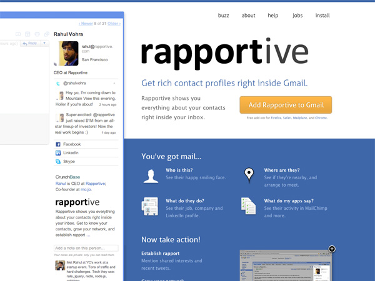The height and width of the screenshot is (281, 375).
Task: Click the map pin 'Where are they?' icon
Action: point(249,175)
